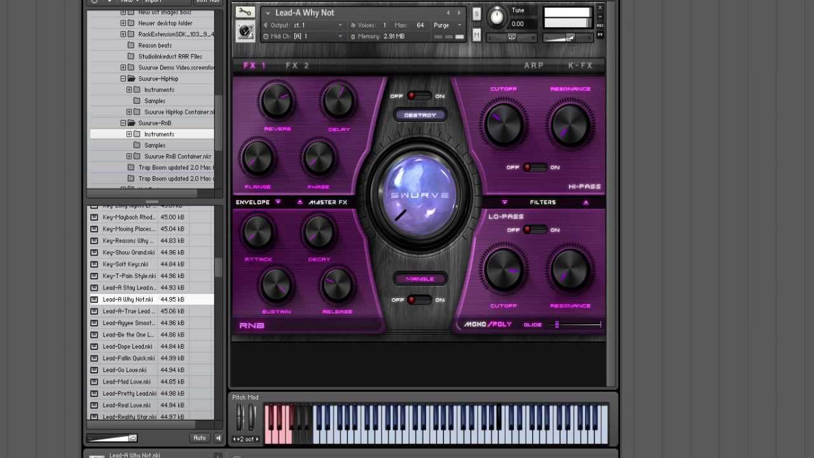Select Samples folder under Swurve-RnB

pos(155,146)
